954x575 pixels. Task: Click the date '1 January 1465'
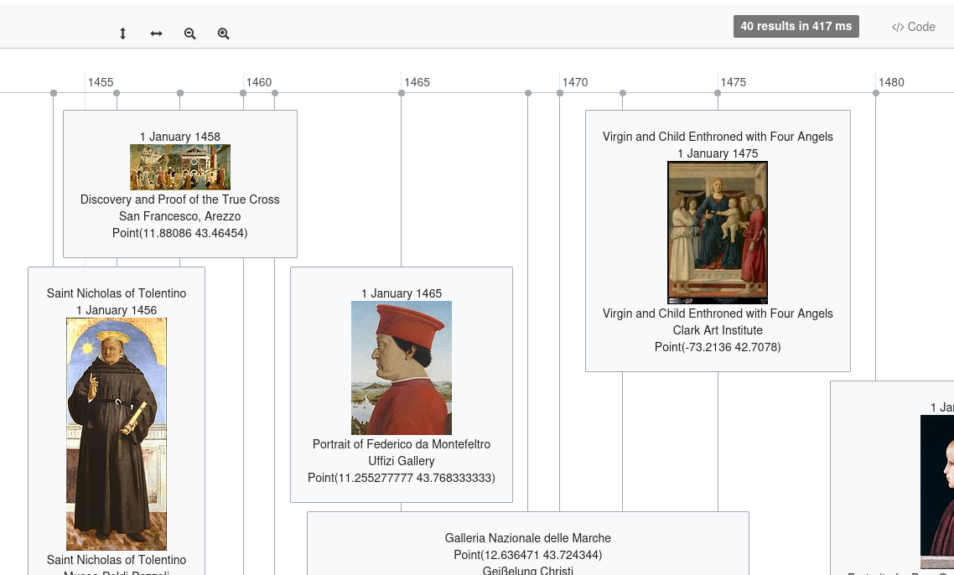[402, 293]
